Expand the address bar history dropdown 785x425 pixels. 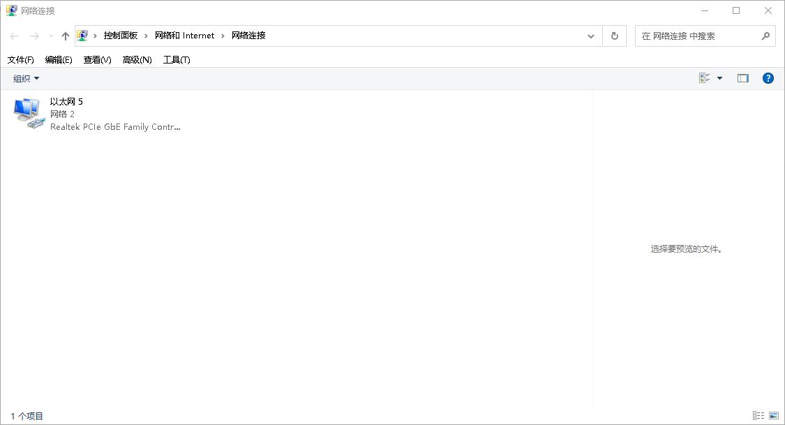(591, 36)
